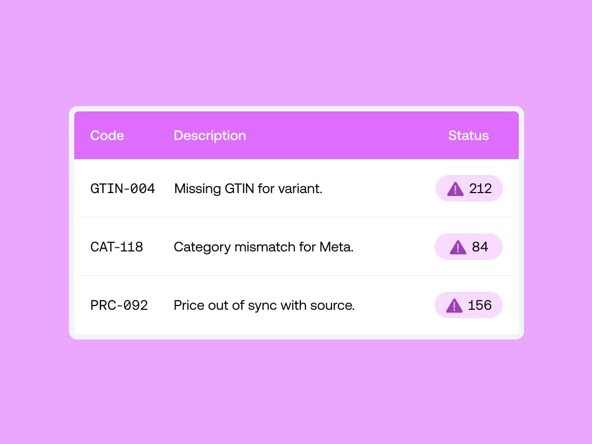The width and height of the screenshot is (592, 444).
Task: Select "Price out of sync" description
Action: click(x=264, y=305)
